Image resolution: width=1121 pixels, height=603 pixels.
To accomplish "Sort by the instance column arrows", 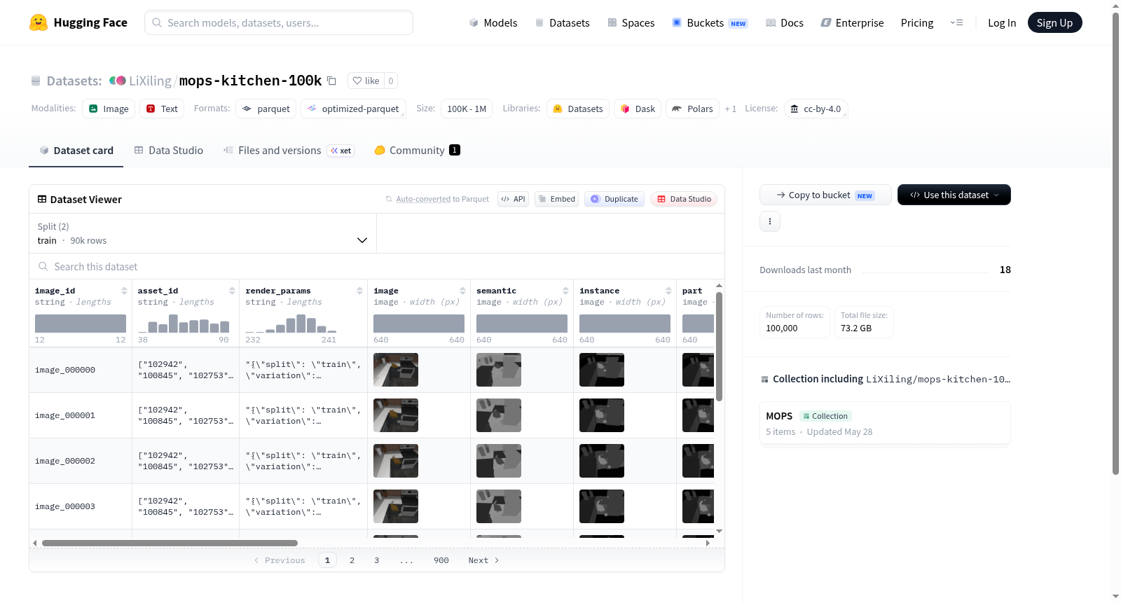I will click(x=668, y=291).
